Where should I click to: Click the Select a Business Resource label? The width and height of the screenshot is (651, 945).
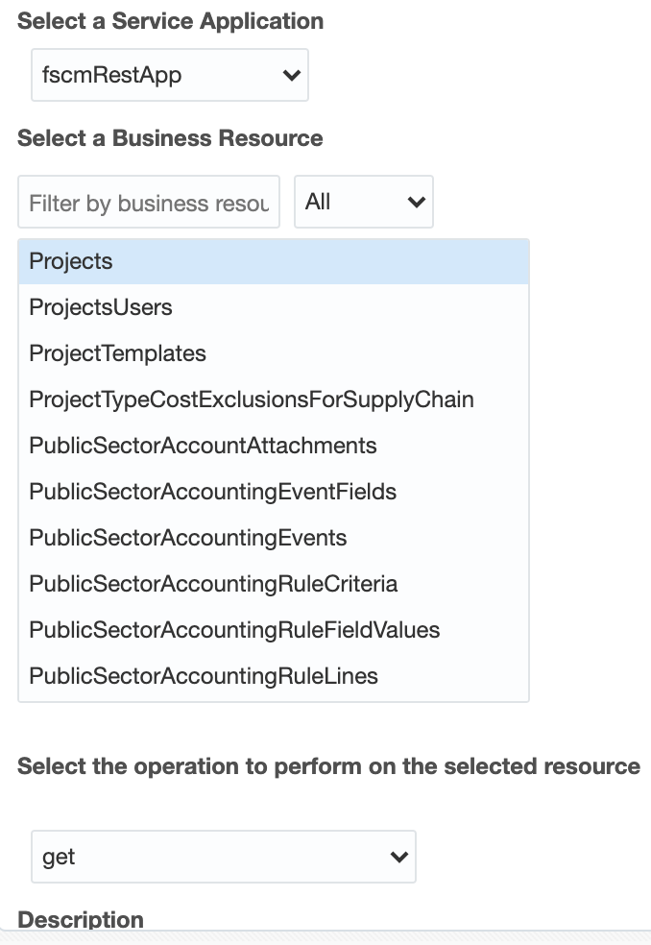(x=170, y=138)
